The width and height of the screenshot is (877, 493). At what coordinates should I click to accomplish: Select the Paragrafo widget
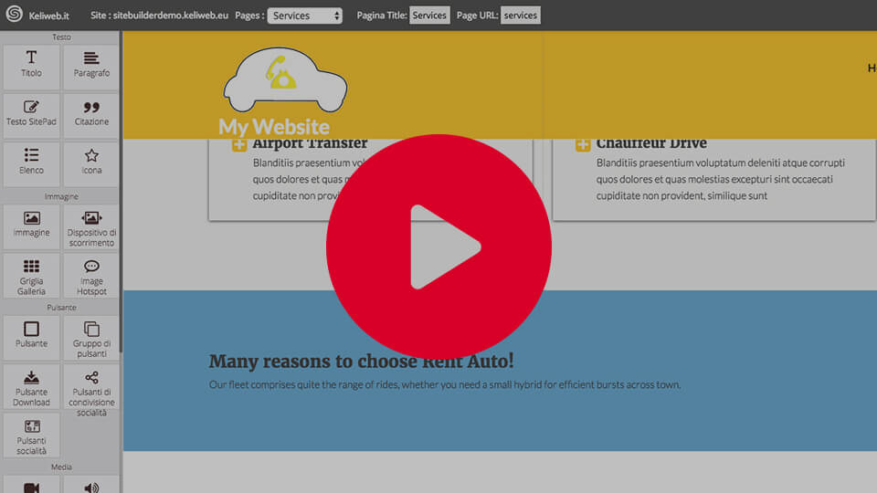pyautogui.click(x=90, y=65)
